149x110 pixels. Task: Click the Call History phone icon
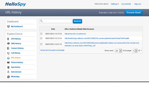pos(8,53)
